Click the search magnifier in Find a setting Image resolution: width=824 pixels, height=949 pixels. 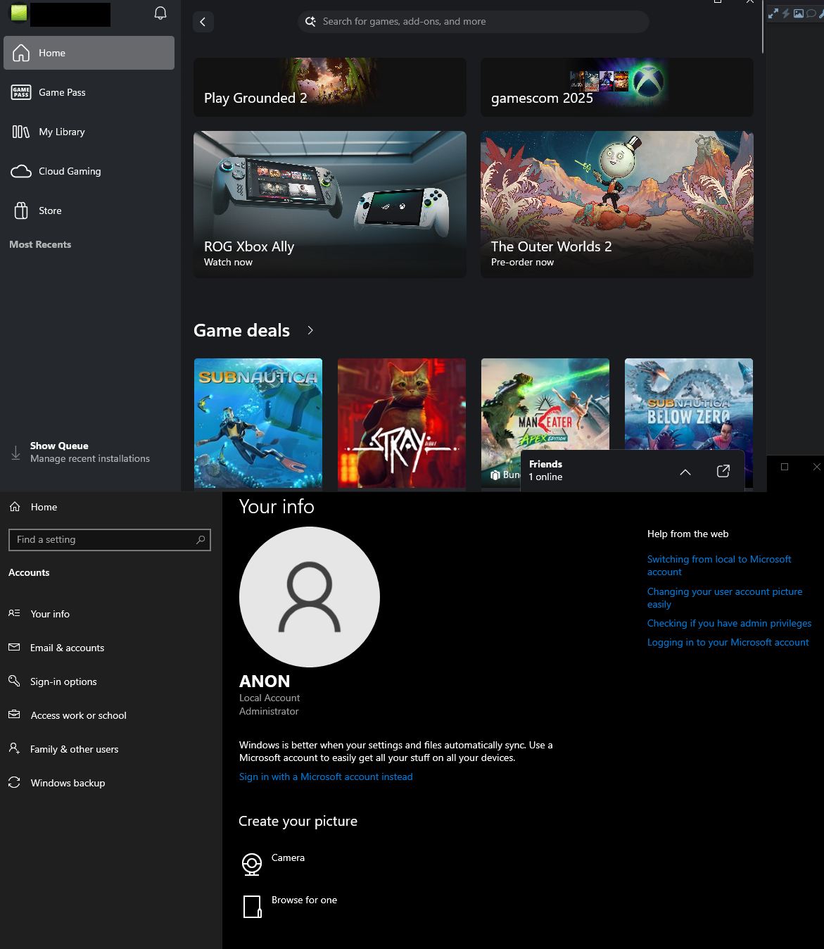tap(201, 539)
